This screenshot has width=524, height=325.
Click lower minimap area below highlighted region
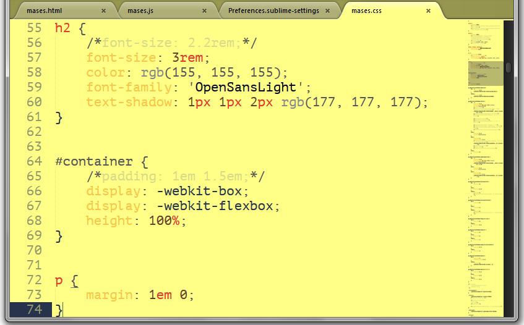tap(486, 200)
